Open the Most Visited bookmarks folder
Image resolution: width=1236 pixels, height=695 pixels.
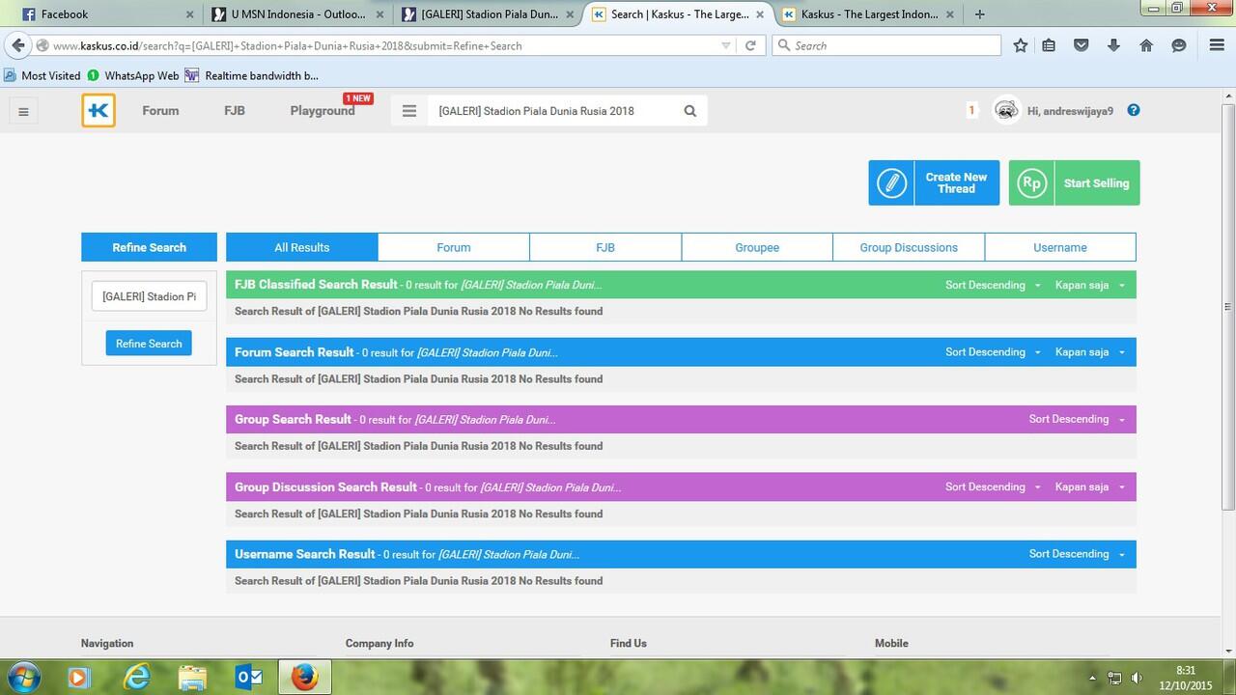pyautogui.click(x=42, y=75)
